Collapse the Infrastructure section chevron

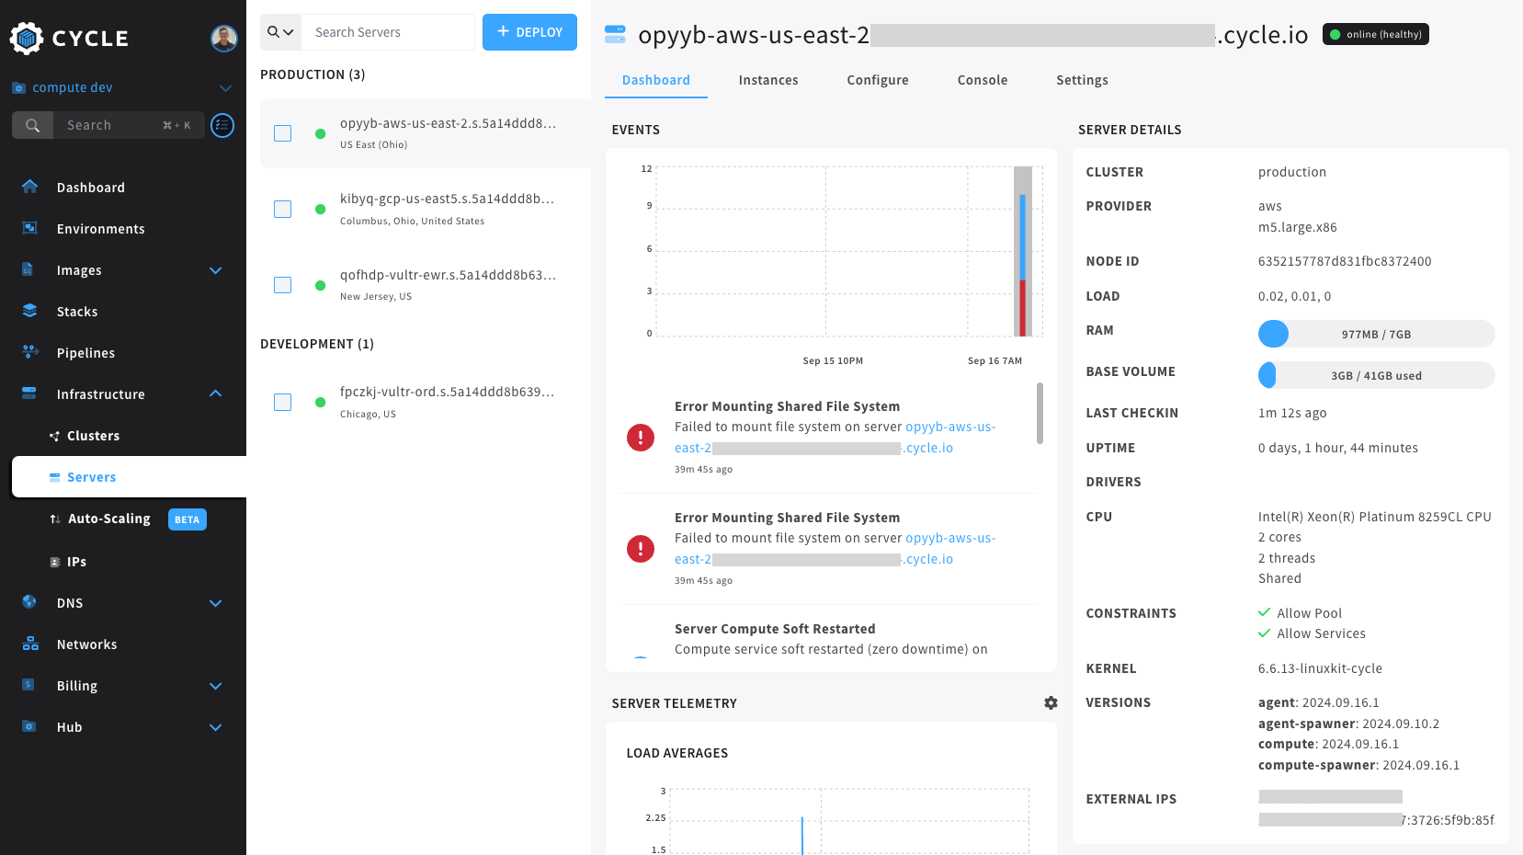tap(216, 393)
